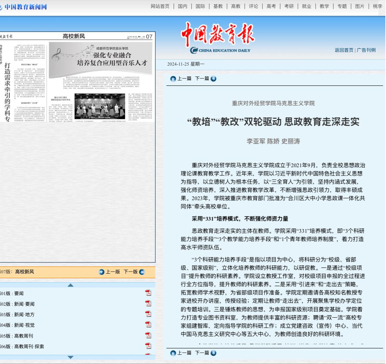The width and height of the screenshot is (386, 364).
Task: Click next article arrow icon at bottom
Action: pos(213,353)
